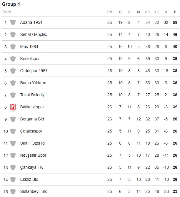Open the Çatalcaspor team page
The width and height of the screenshot is (180, 197).
click(x=32, y=131)
